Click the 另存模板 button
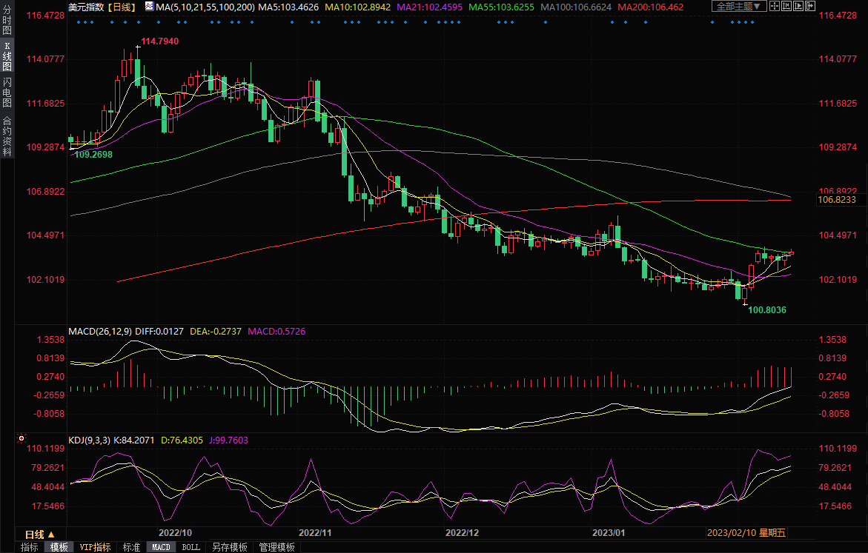Viewport: 868px width, 553px height. [229, 547]
